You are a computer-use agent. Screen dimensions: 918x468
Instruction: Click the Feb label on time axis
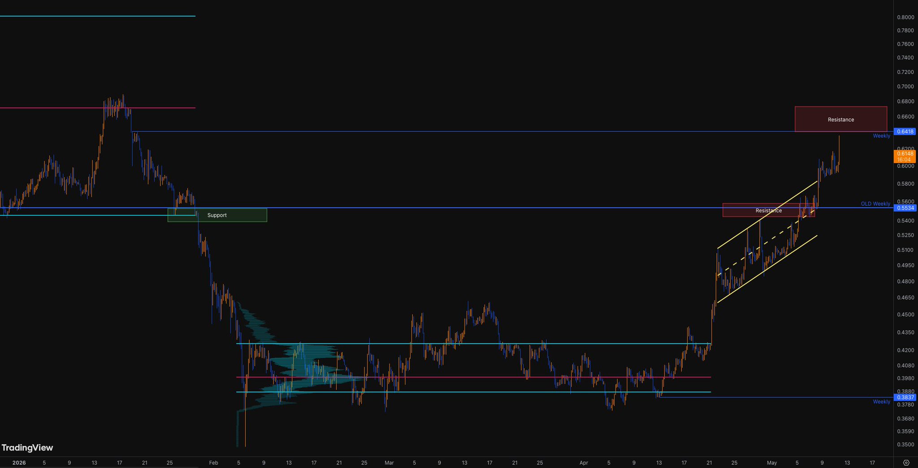tap(213, 463)
